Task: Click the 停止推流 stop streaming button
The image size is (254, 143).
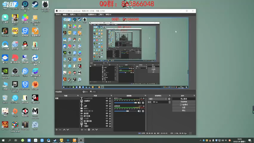Action: click(184, 99)
